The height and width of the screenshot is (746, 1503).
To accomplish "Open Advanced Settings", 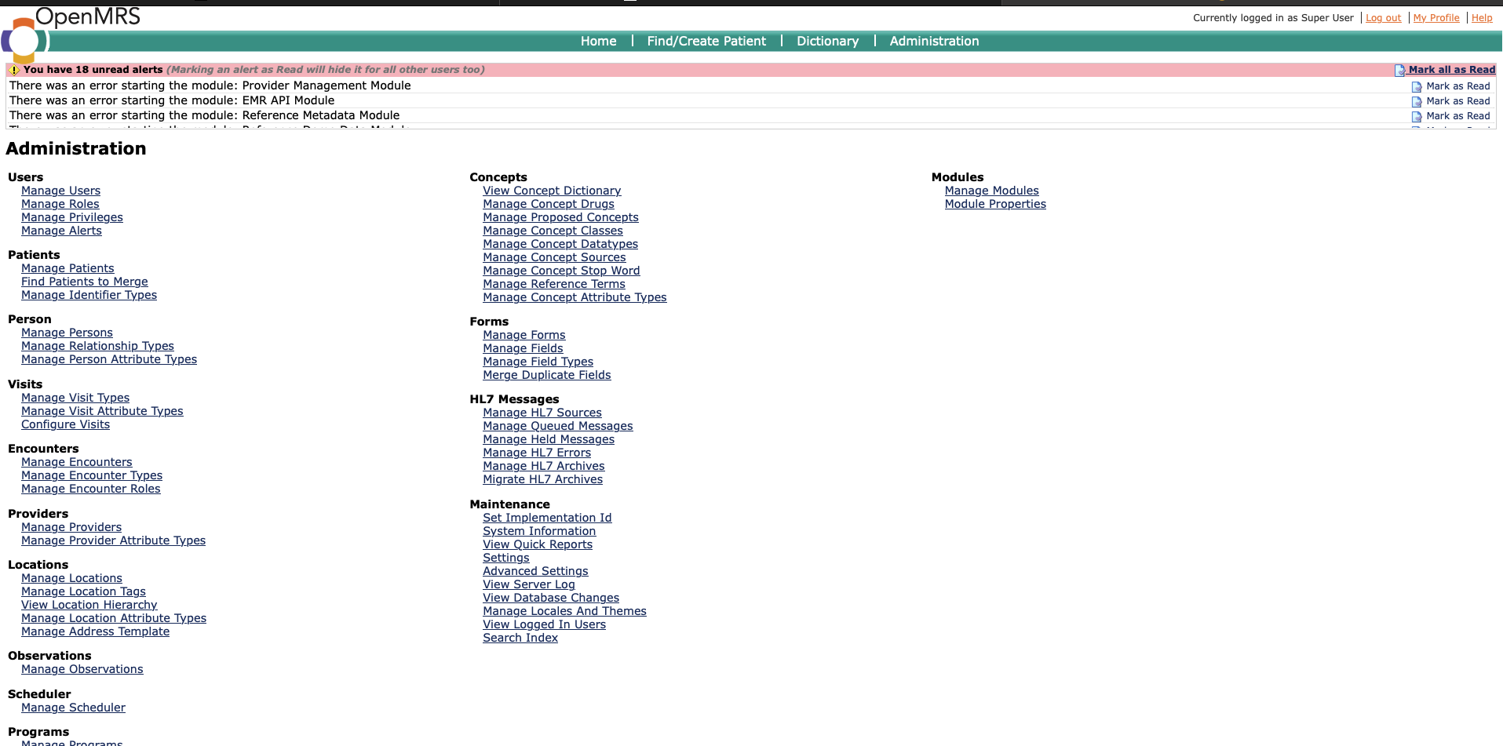I will (x=535, y=571).
